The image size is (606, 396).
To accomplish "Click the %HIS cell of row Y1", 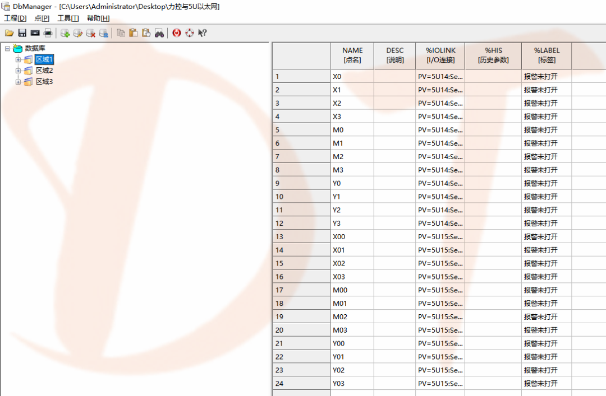I will pyautogui.click(x=493, y=197).
